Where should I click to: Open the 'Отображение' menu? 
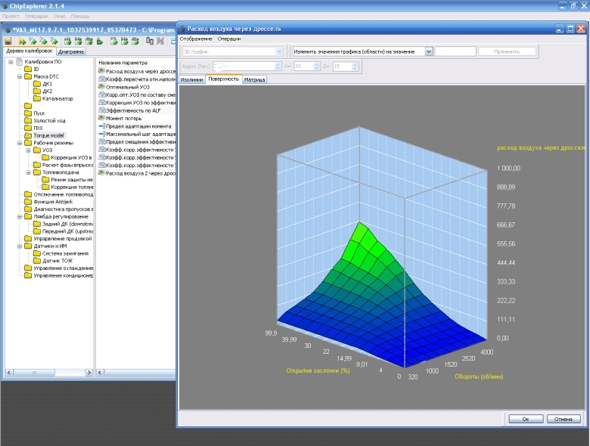pyautogui.click(x=196, y=39)
